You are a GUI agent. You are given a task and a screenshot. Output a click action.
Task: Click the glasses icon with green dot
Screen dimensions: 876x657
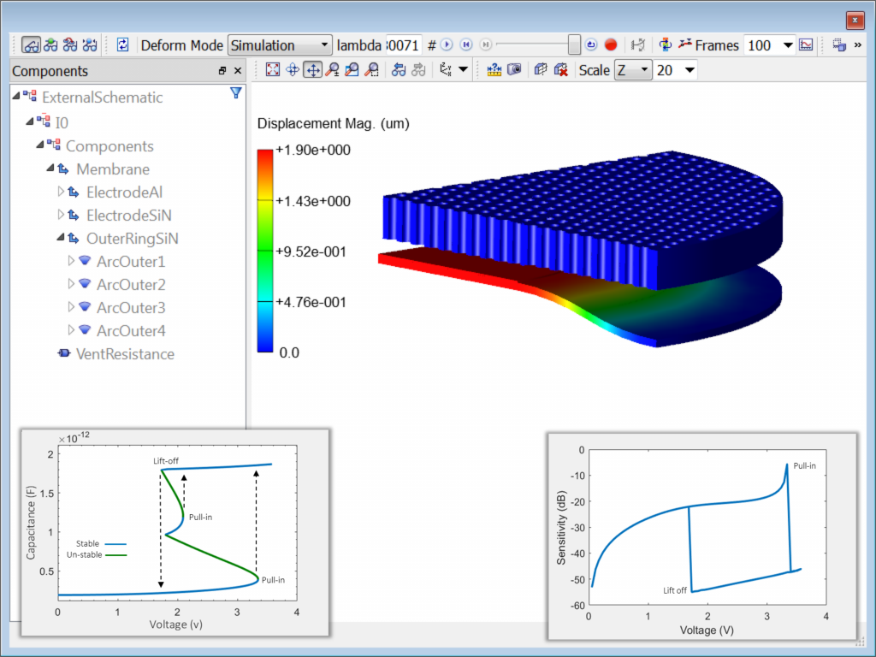pyautogui.click(x=50, y=45)
